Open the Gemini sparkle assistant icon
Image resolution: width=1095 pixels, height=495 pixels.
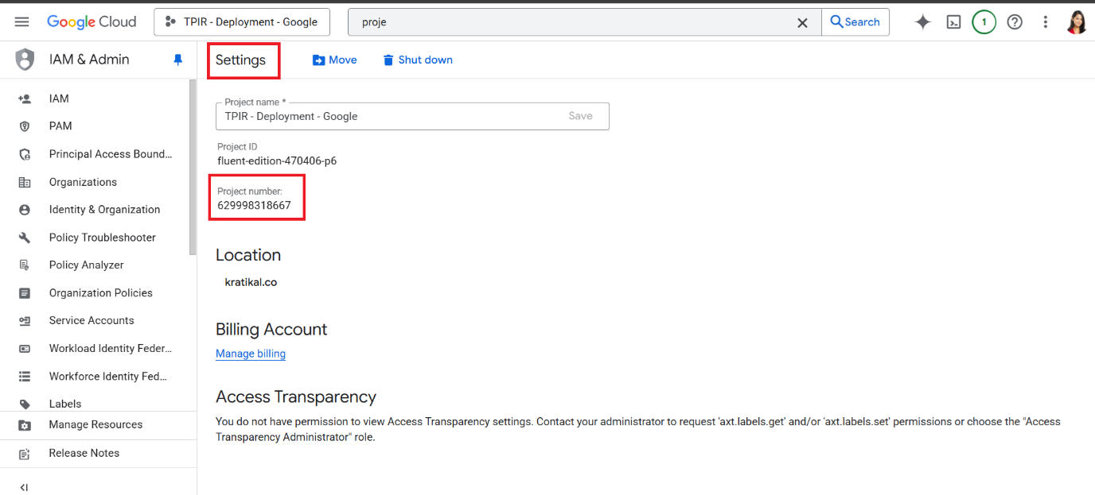click(923, 22)
